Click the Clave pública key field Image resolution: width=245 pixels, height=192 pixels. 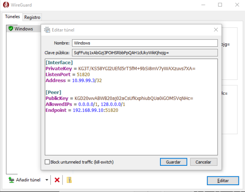click(145, 53)
